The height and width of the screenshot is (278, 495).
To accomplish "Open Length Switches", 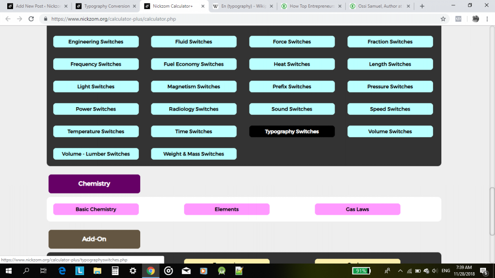I will [390, 64].
